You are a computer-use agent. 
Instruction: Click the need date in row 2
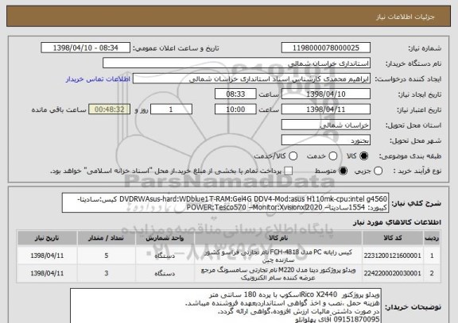(x=47, y=274)
